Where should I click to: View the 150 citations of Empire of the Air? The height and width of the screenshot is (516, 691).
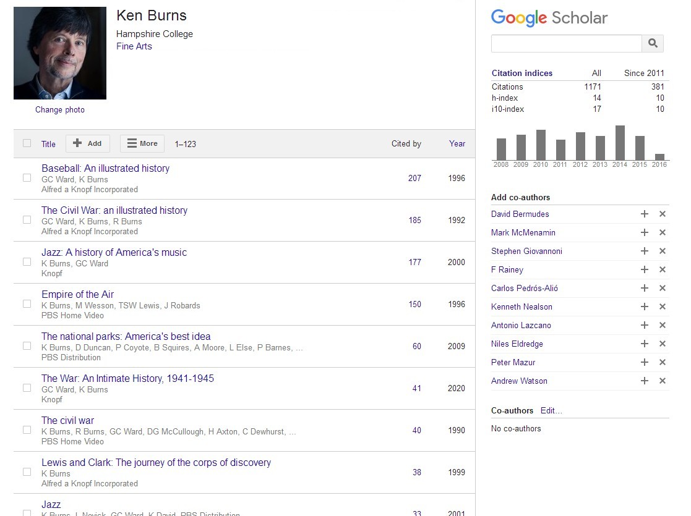click(x=414, y=304)
